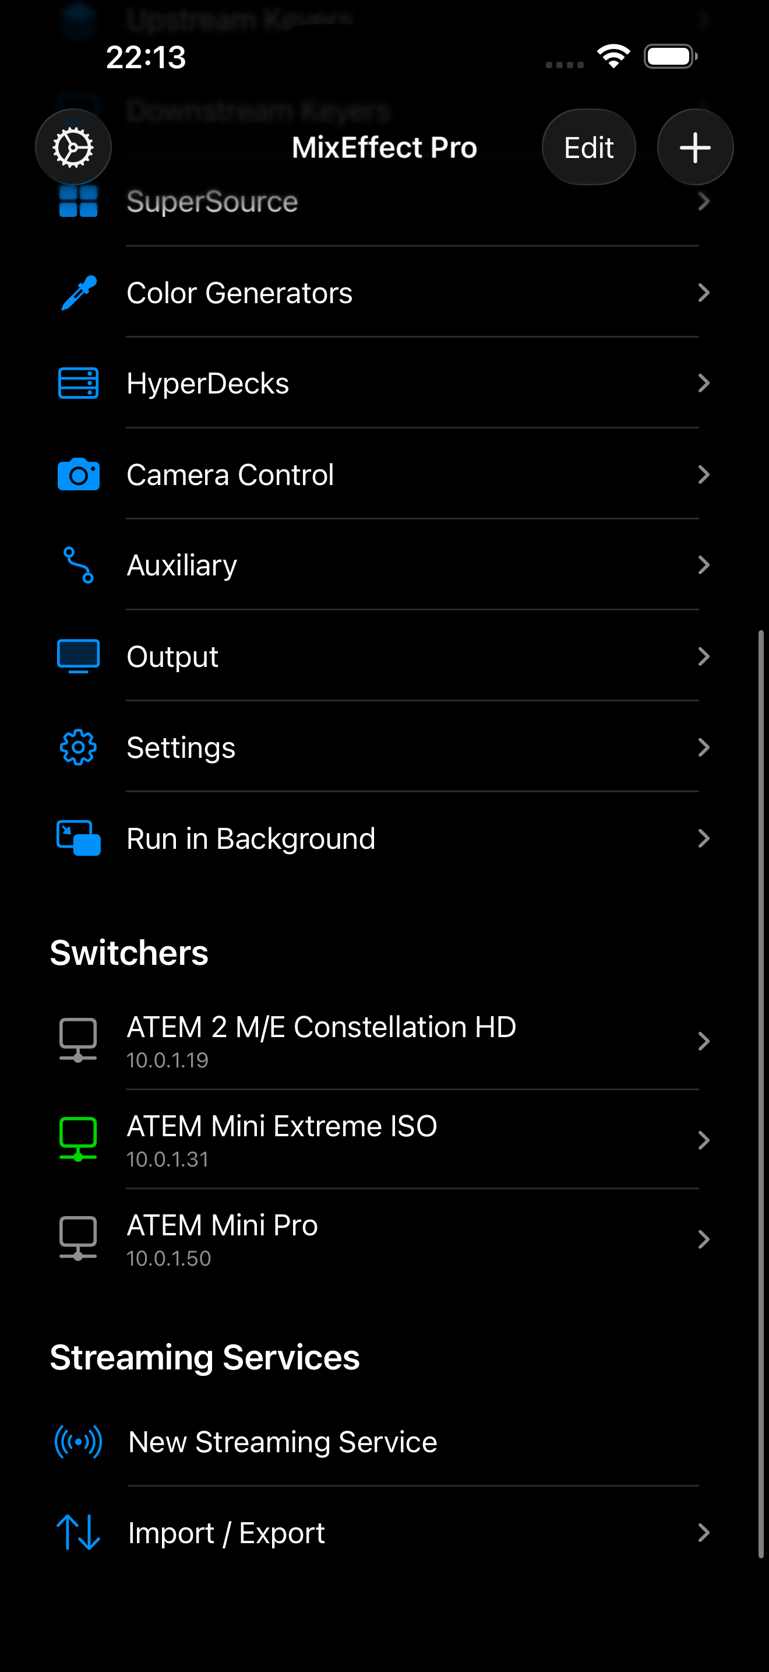Open the Auxiliary menu entry

click(x=182, y=565)
